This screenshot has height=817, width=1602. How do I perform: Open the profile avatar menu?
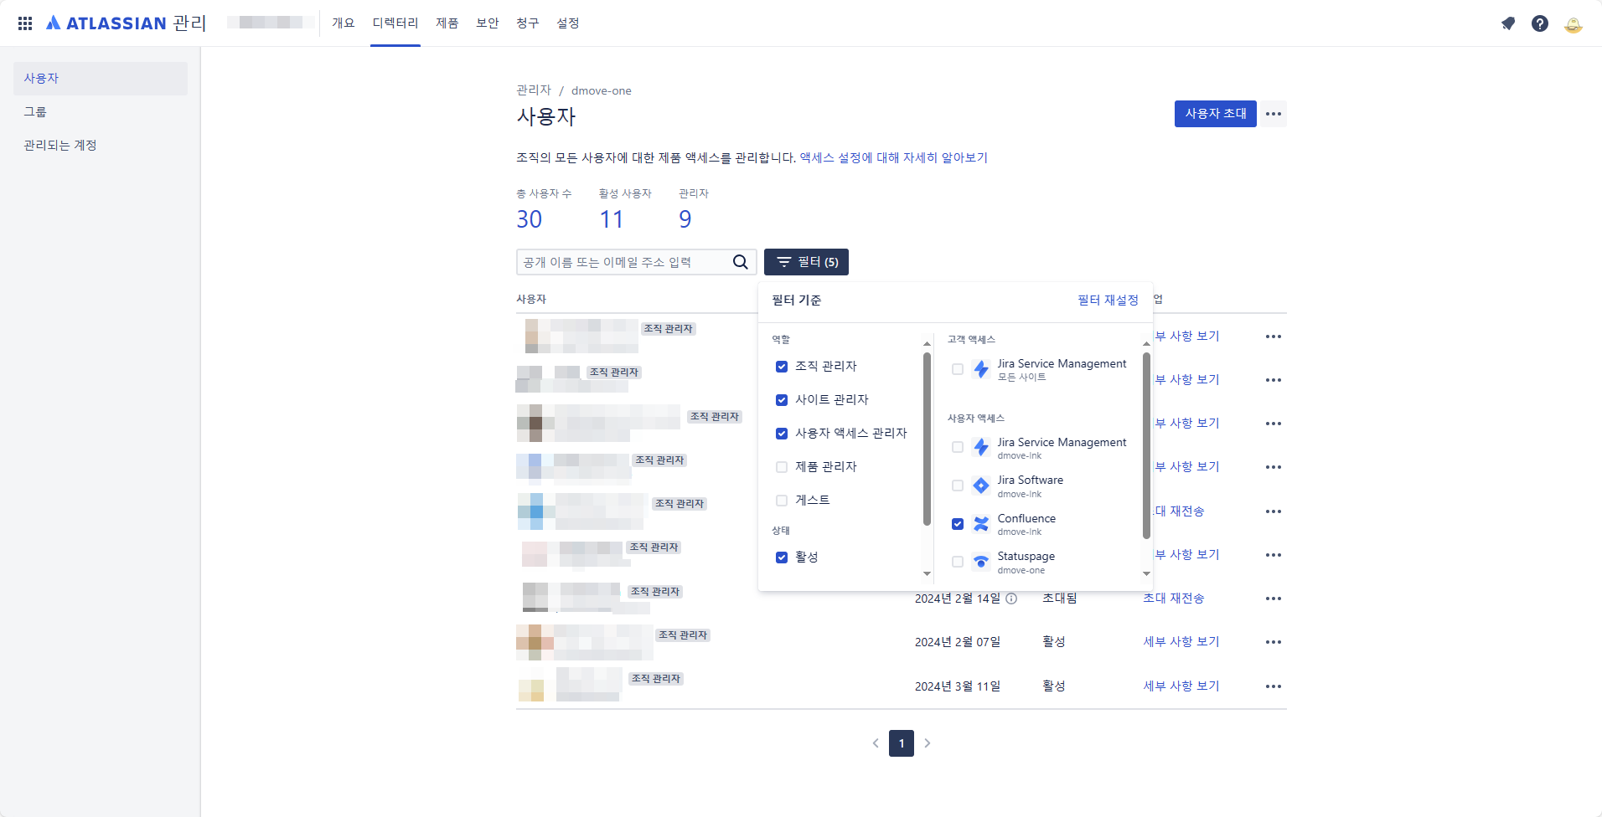[x=1574, y=23]
